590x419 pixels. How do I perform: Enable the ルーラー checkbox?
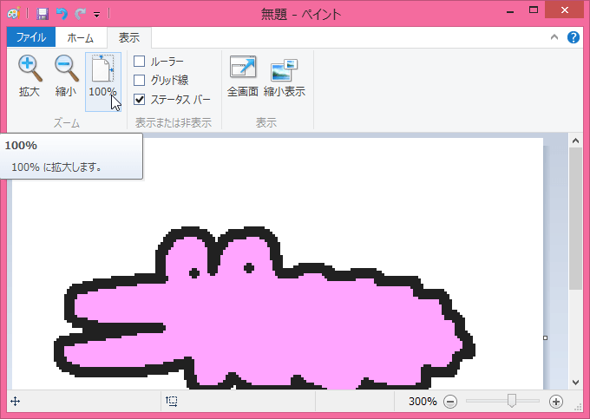(139, 61)
